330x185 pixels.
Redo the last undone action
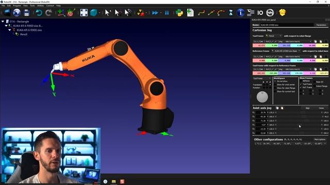(x=48, y=13)
